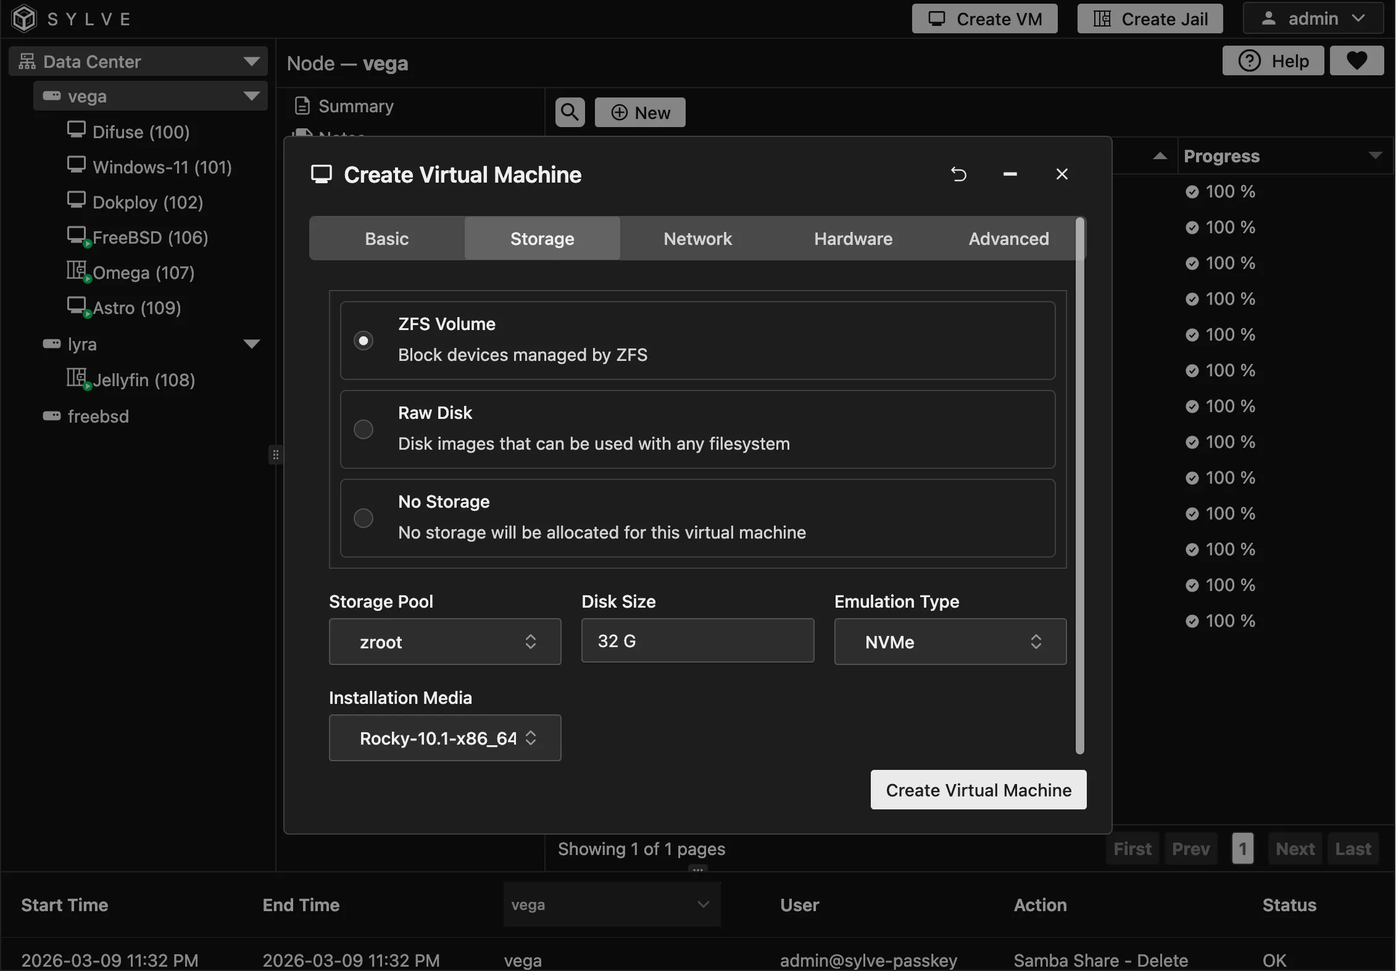
Task: Click the Sylve cube logo
Action: point(25,19)
